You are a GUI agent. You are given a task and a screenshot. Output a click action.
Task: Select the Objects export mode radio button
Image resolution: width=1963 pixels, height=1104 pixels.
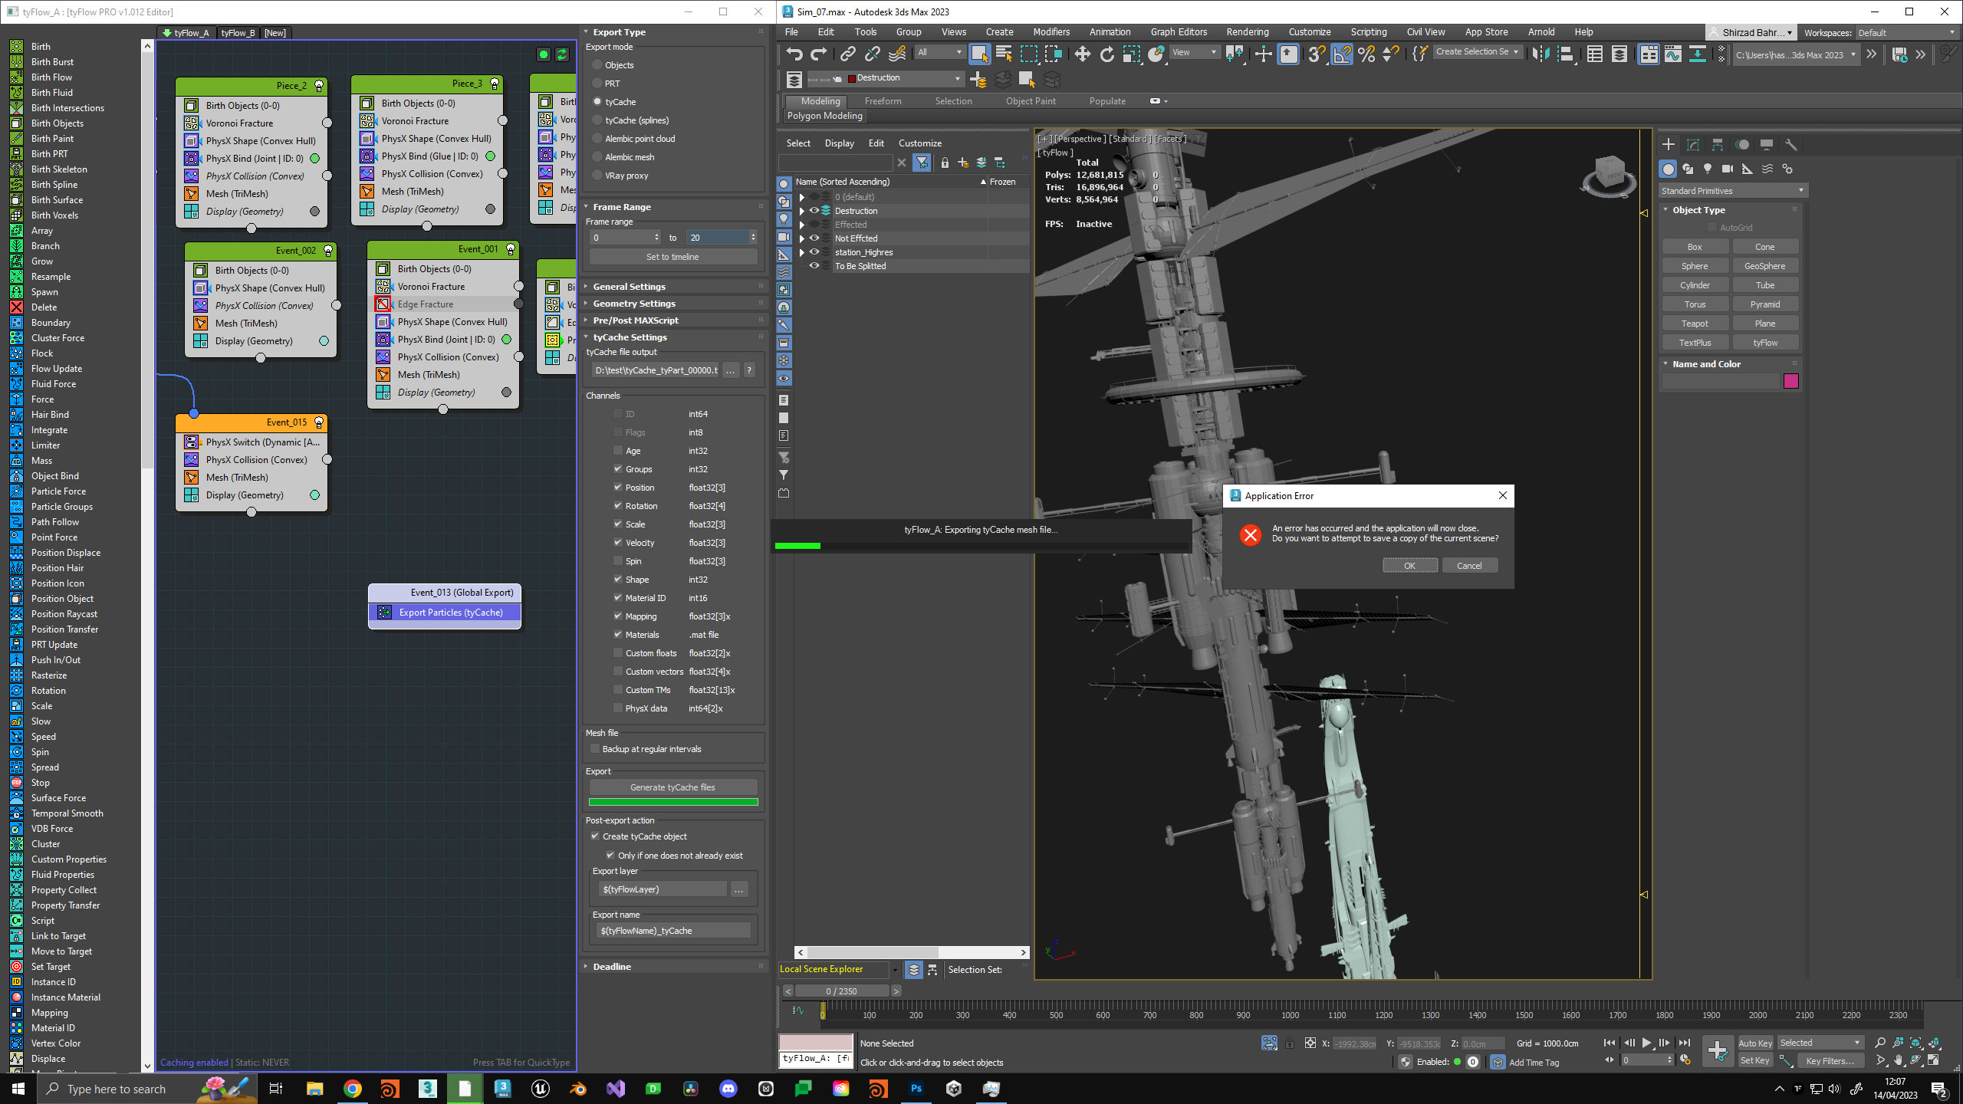click(x=597, y=65)
